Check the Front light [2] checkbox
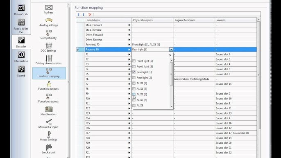The height and width of the screenshot is (158, 281). pos(134,66)
